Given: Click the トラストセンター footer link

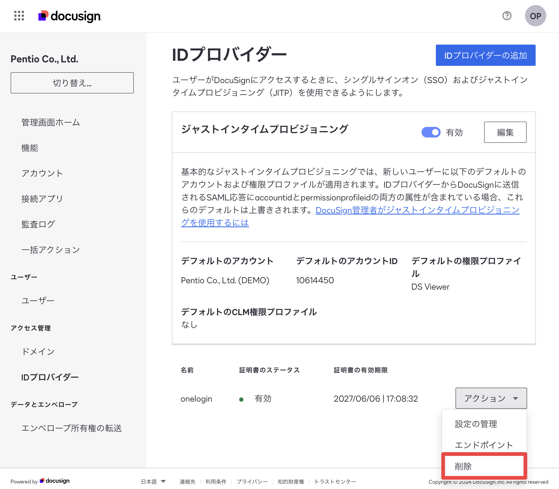Looking at the screenshot, I should pyautogui.click(x=335, y=482).
